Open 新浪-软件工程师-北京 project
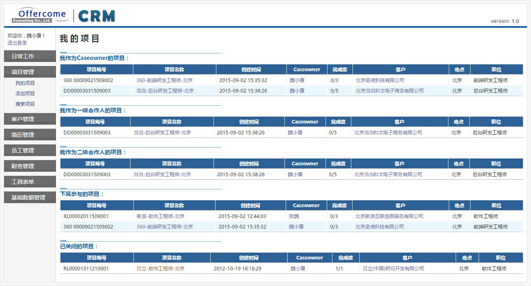The height and width of the screenshot is (286, 531). pyautogui.click(x=161, y=216)
